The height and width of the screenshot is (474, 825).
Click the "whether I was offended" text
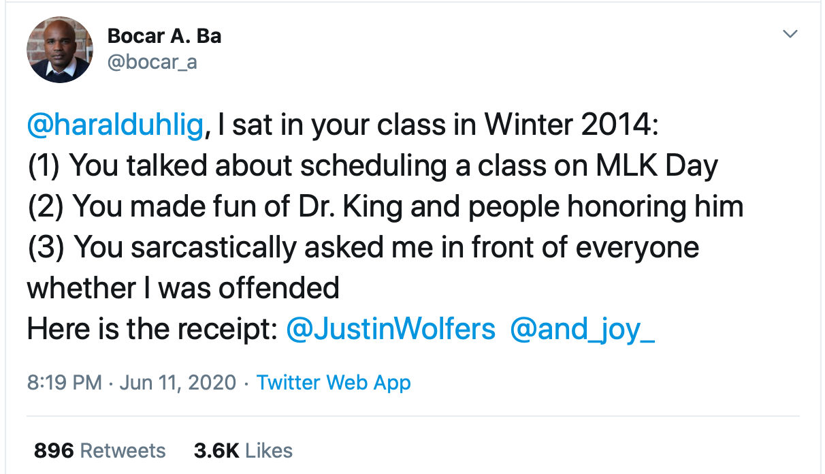183,289
